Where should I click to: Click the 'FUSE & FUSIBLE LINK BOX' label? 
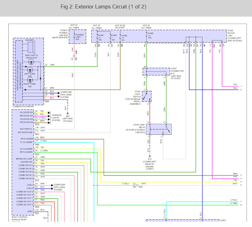pyautogui.click(x=63, y=33)
